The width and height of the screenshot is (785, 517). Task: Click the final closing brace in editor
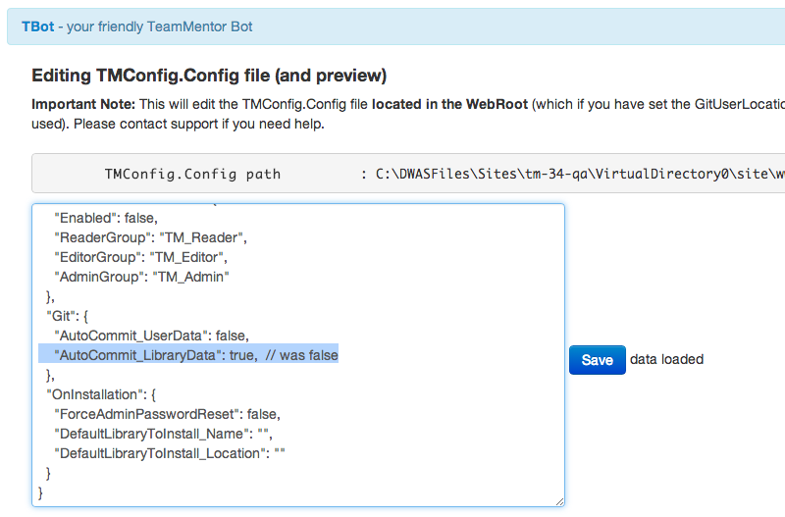pyautogui.click(x=40, y=491)
